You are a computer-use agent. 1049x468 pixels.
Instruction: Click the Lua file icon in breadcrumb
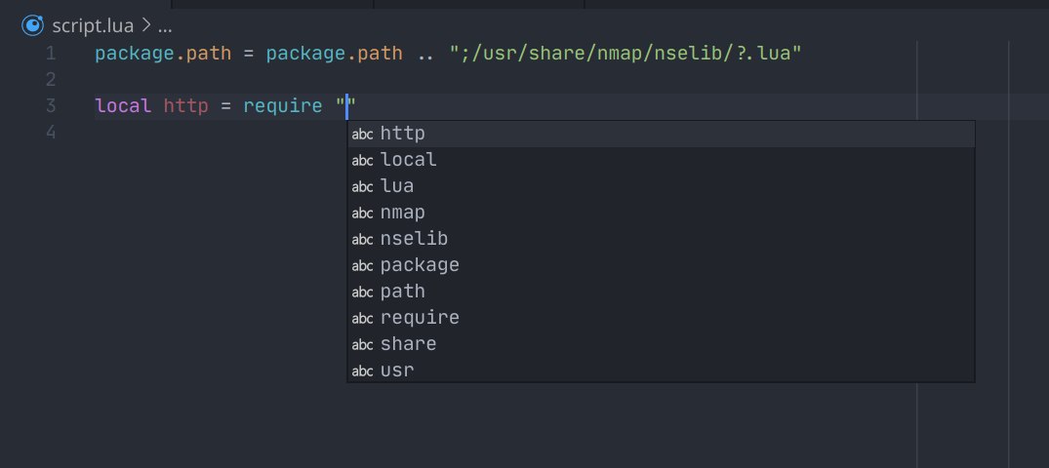pos(32,26)
